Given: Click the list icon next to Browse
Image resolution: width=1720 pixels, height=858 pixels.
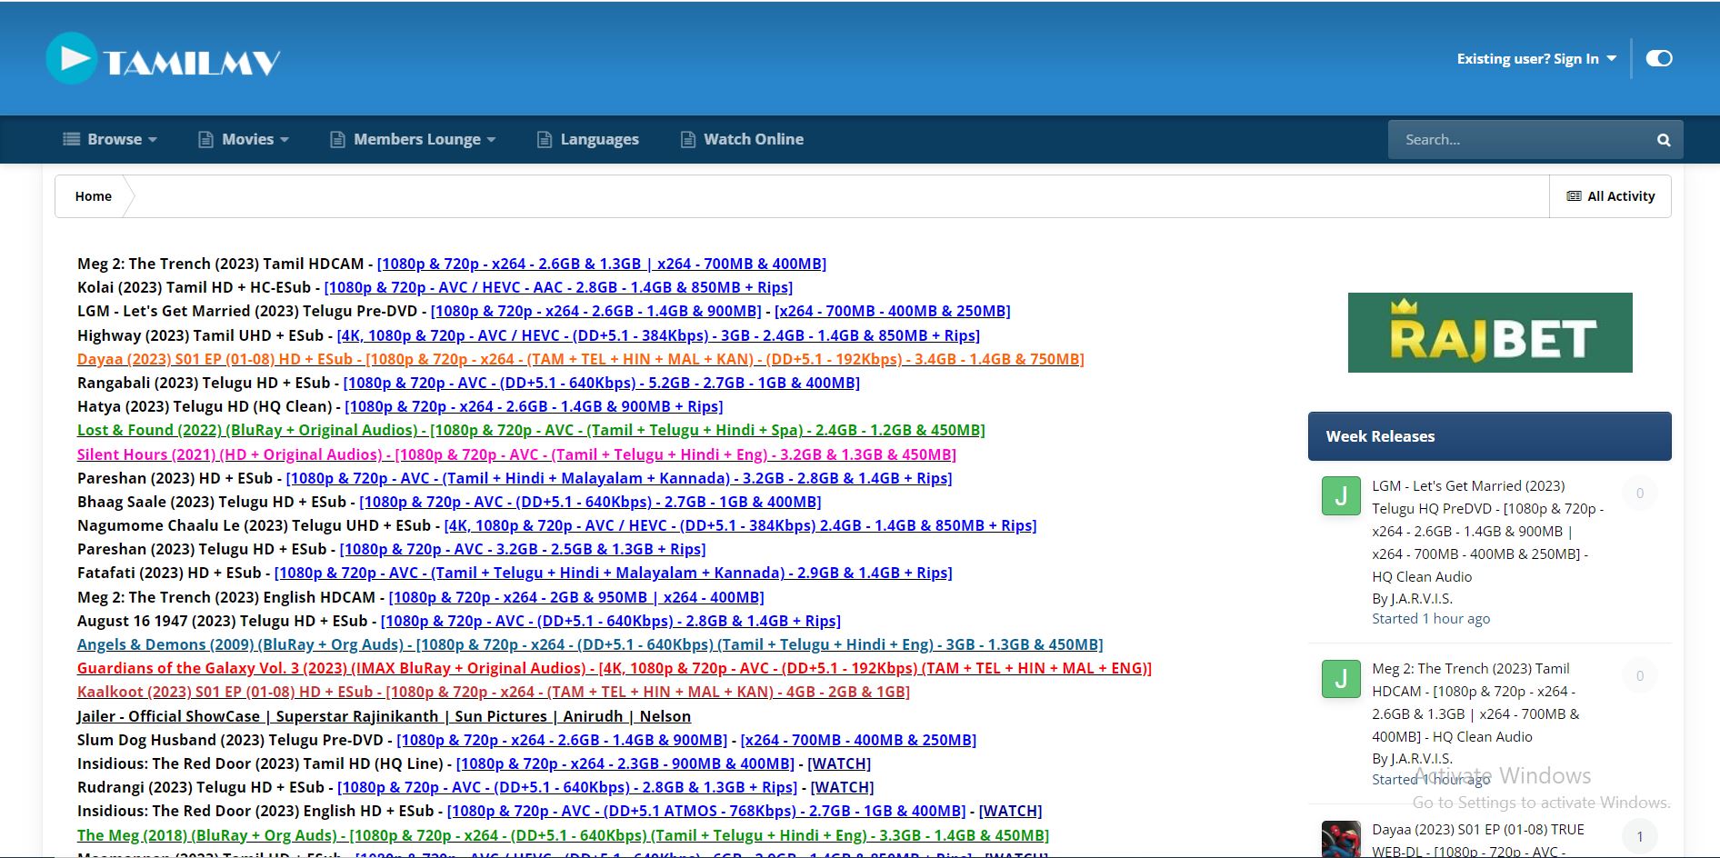Looking at the screenshot, I should click(x=73, y=138).
